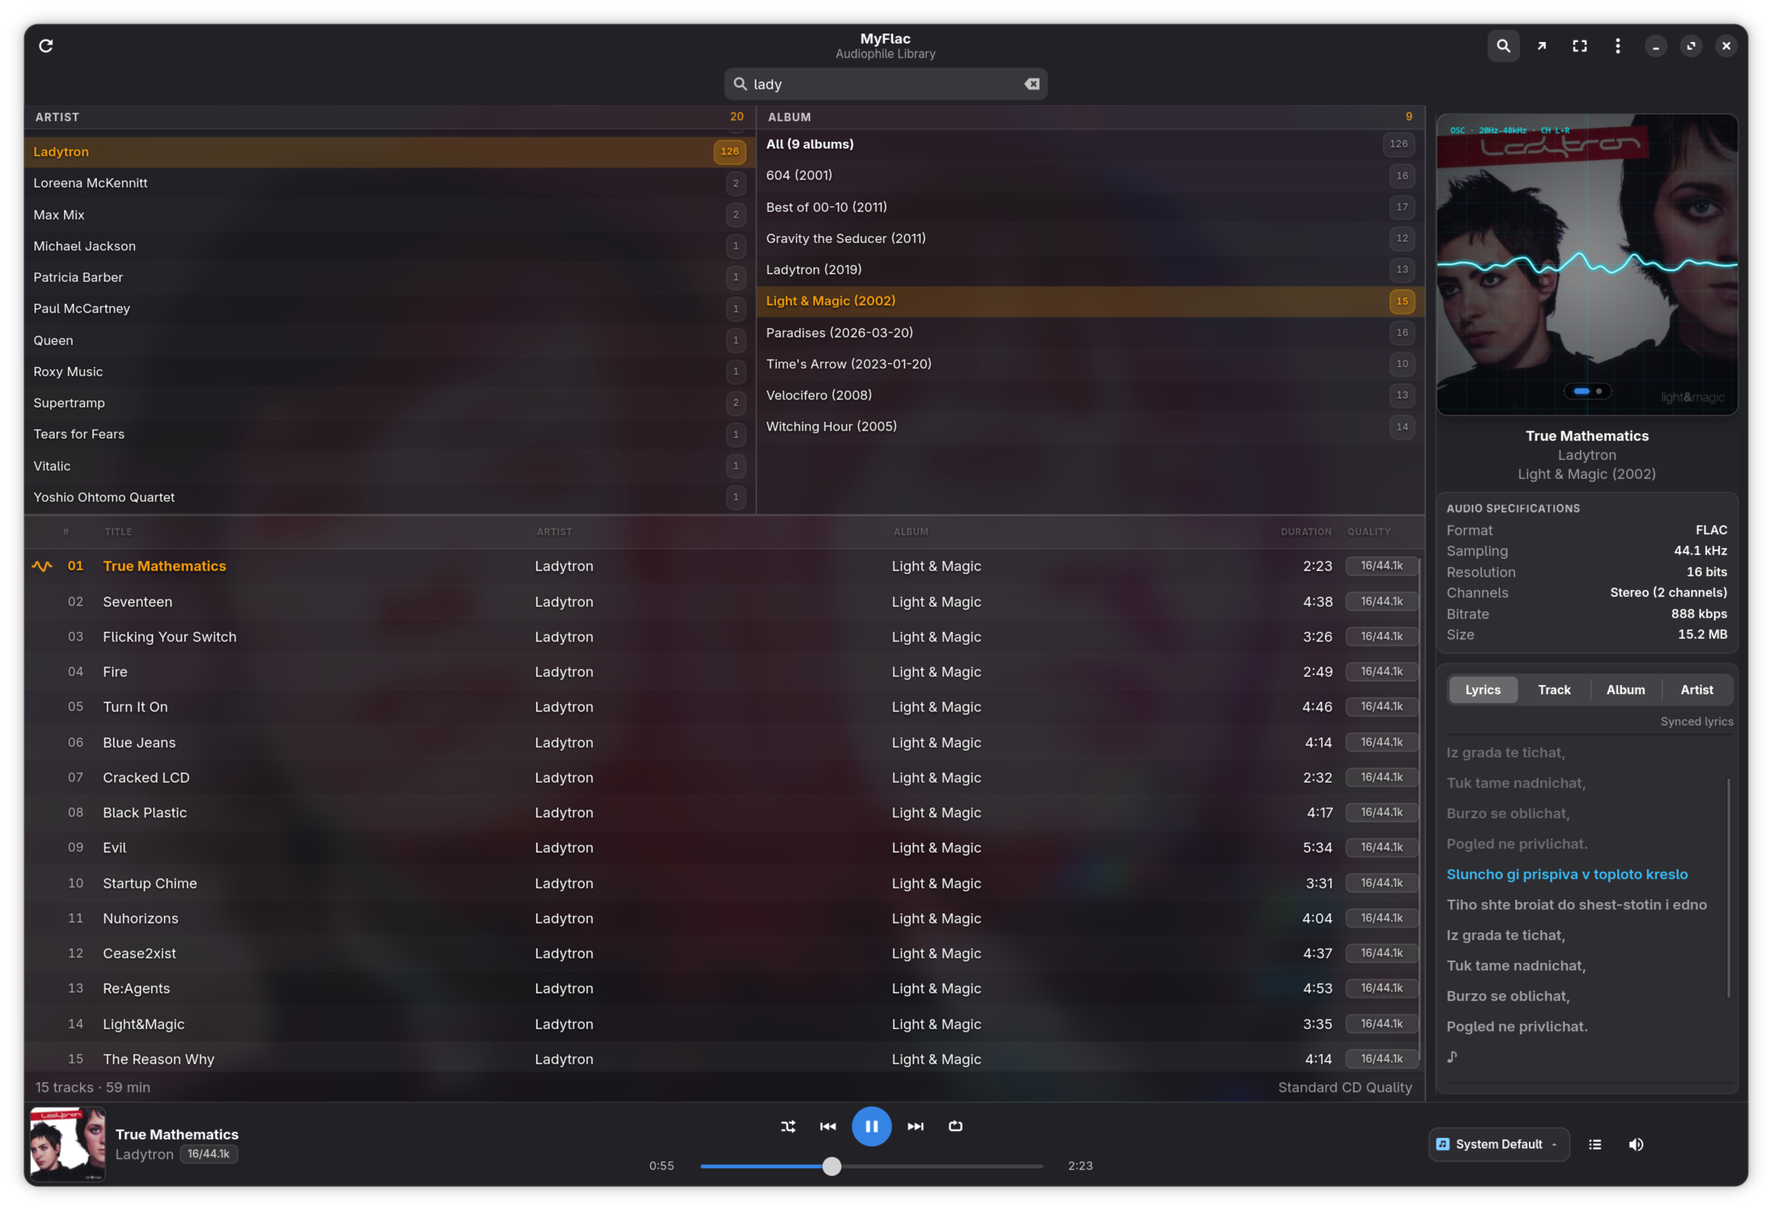Viewport: 1772px width, 1210px height.
Task: Toggle shuffle playback
Action: pyautogui.click(x=788, y=1126)
